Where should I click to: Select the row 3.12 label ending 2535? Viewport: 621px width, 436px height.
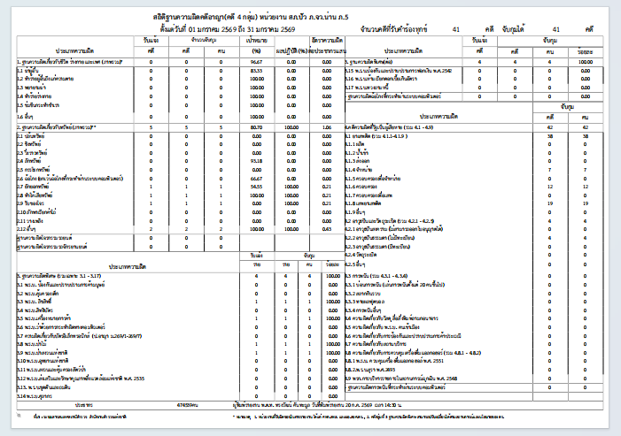(x=81, y=379)
